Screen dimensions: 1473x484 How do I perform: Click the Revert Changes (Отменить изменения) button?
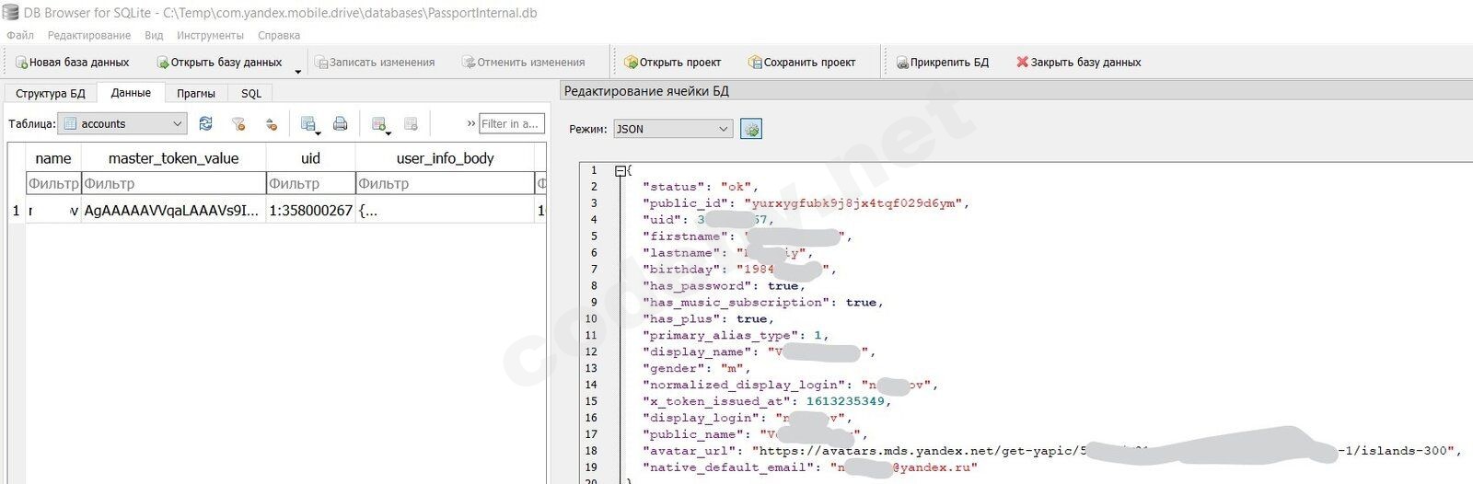tap(524, 63)
